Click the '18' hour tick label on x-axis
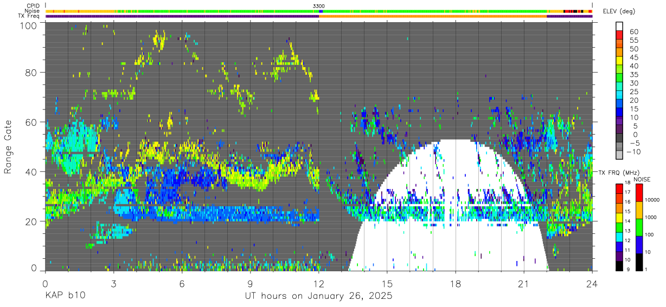The image size is (666, 307). point(456,283)
